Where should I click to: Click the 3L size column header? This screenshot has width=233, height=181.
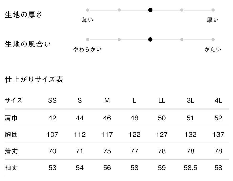tap(190, 100)
